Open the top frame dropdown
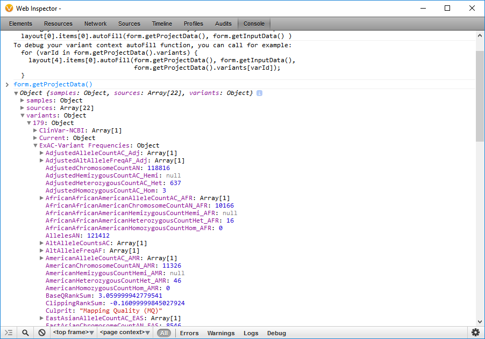485x339 pixels. [73, 333]
